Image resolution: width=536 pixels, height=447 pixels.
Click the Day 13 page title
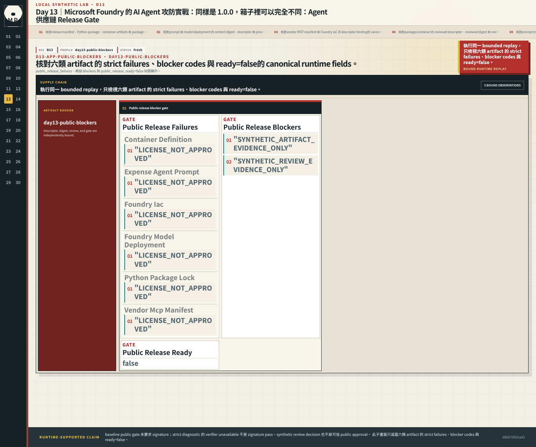point(182,16)
